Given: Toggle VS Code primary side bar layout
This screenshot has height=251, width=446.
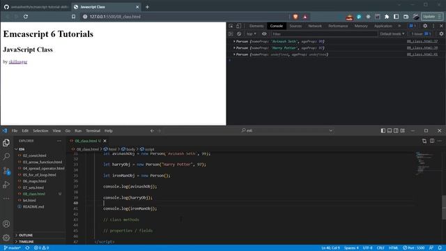Looking at the screenshot, I should pos(383,130).
